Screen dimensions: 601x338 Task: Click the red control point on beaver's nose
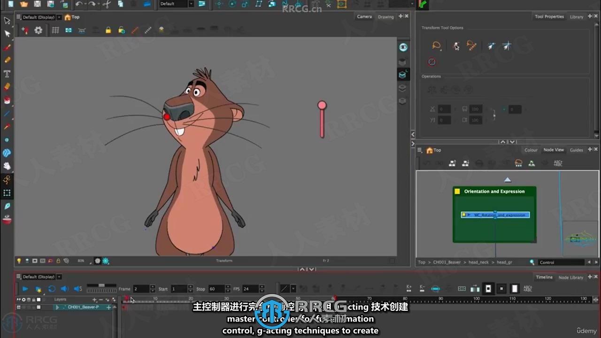click(167, 116)
